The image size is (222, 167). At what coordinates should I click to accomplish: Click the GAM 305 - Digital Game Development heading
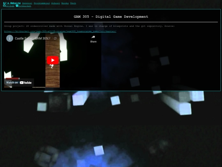(111, 16)
